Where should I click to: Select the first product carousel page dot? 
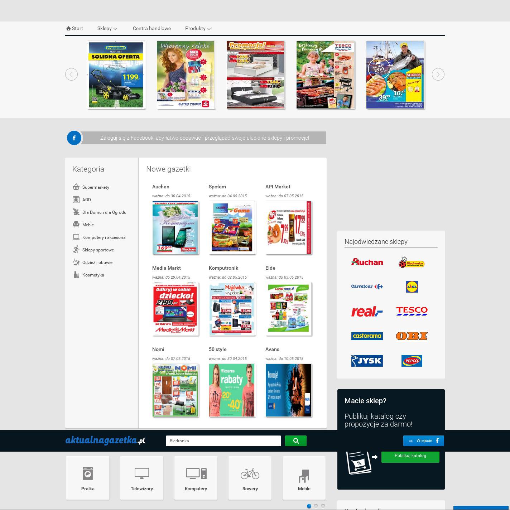click(309, 506)
